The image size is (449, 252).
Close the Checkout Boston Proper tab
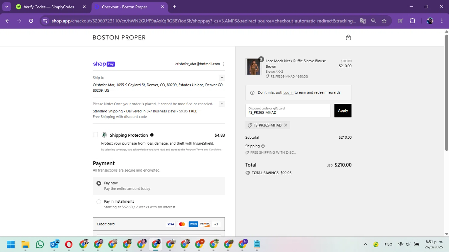click(163, 7)
